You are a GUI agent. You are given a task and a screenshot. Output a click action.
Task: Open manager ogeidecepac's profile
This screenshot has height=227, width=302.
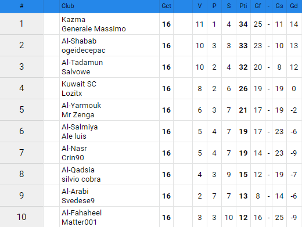(84, 51)
